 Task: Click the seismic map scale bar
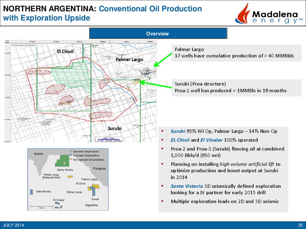click(x=109, y=139)
